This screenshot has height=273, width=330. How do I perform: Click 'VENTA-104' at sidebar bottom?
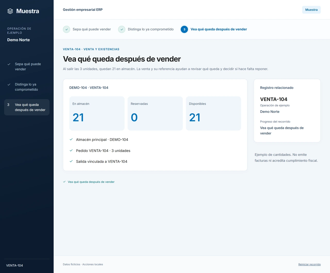click(x=14, y=266)
